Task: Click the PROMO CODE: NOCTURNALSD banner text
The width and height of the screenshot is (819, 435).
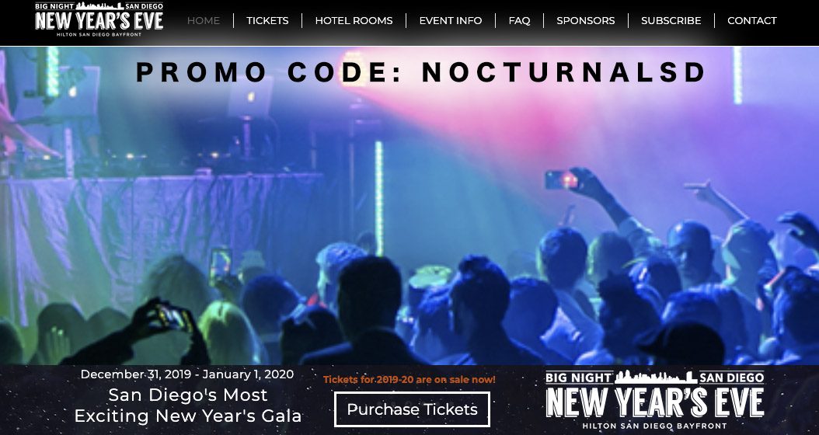Action: [421, 72]
